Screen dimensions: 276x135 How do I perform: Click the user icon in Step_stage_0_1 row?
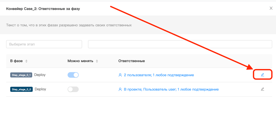[x=120, y=75]
